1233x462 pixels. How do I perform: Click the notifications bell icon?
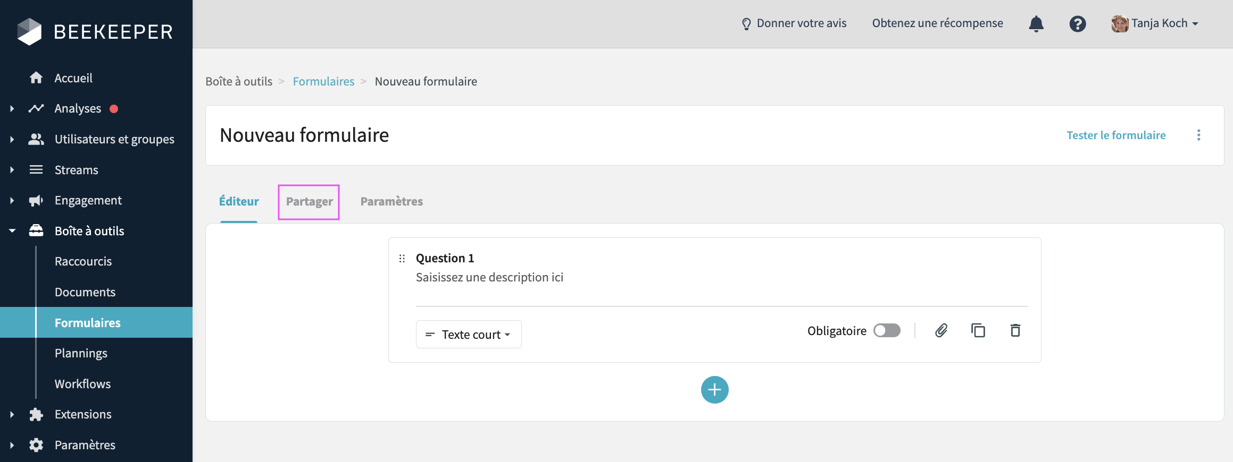[x=1036, y=24]
